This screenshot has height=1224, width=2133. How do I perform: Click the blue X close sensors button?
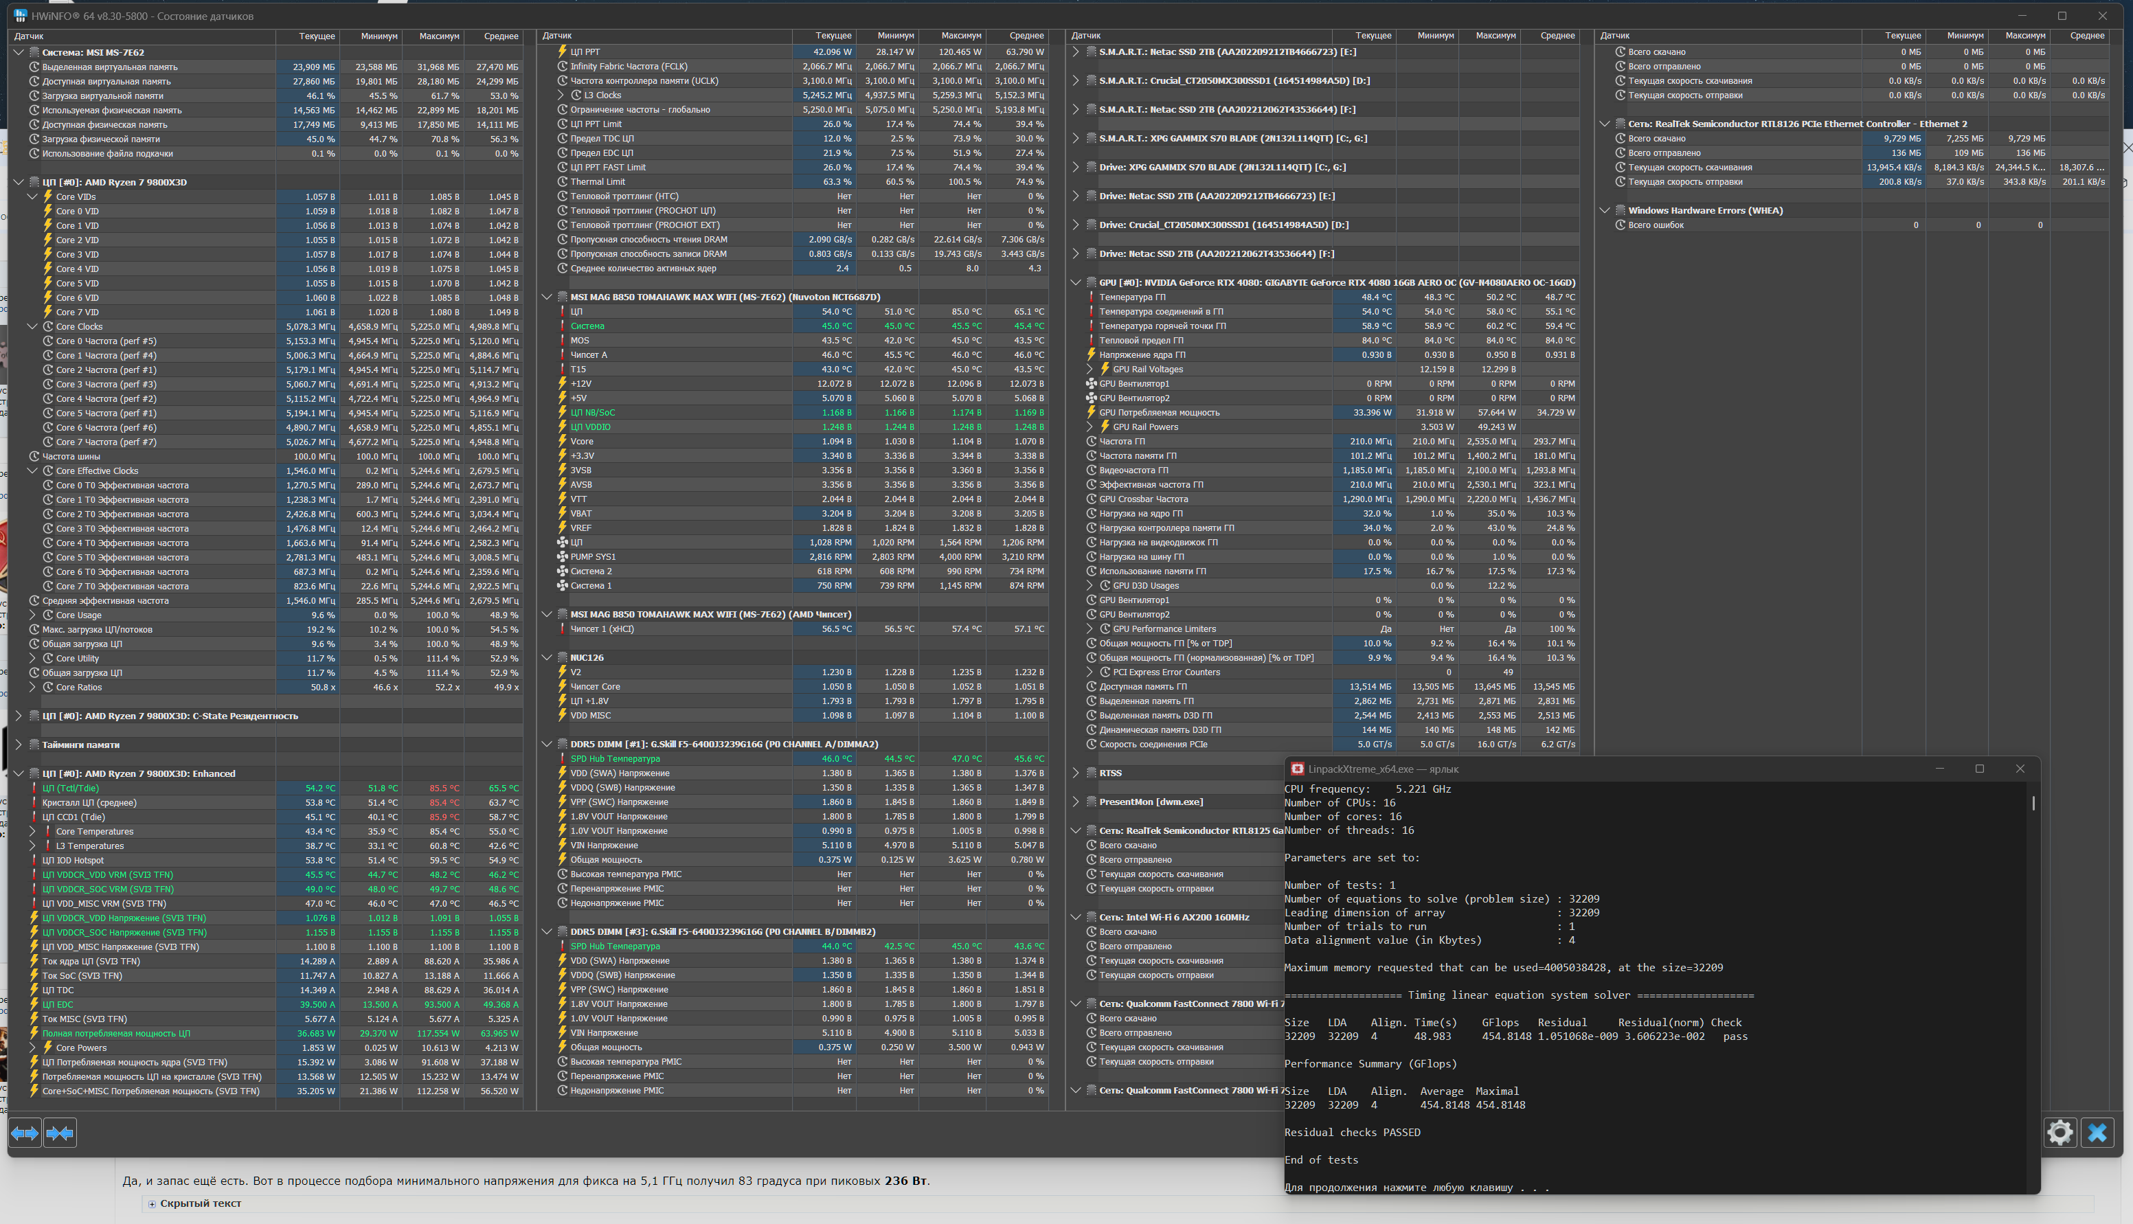(2097, 1133)
